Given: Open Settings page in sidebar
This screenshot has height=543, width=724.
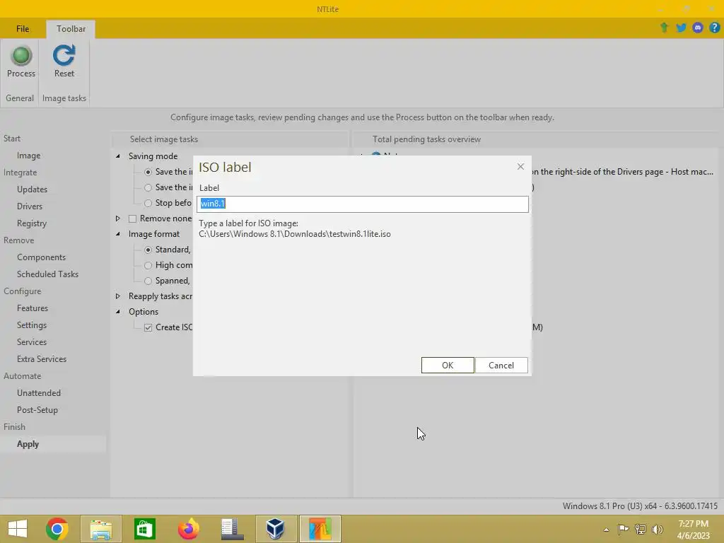Looking at the screenshot, I should 31,325.
